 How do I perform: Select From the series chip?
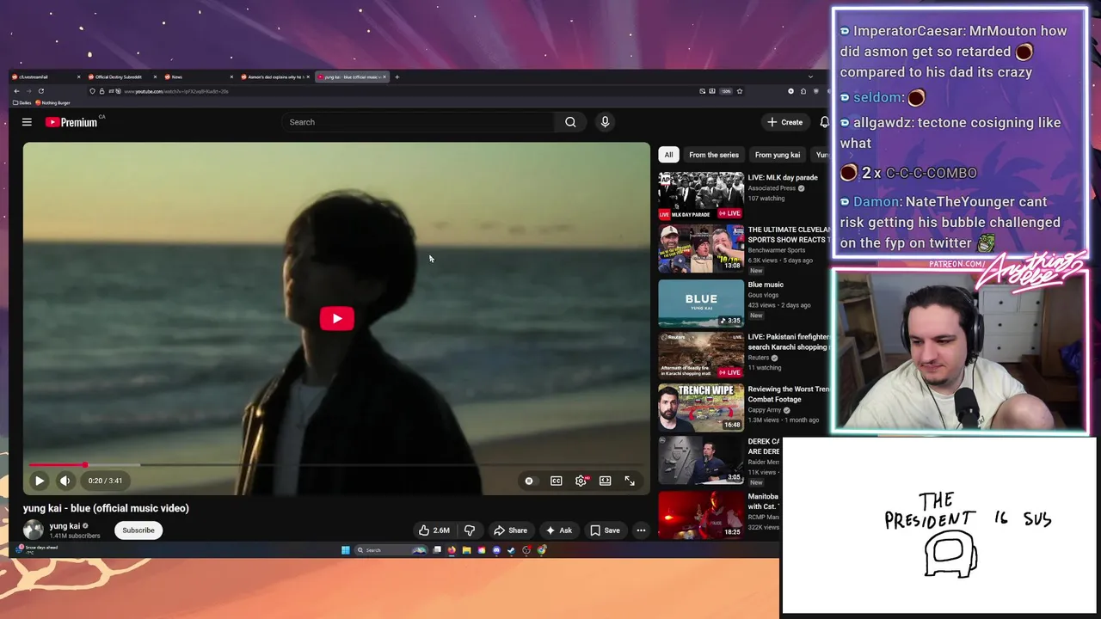[713, 155]
